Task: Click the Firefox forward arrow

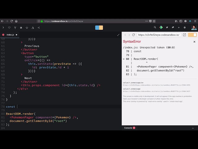Action: pos(7,21)
